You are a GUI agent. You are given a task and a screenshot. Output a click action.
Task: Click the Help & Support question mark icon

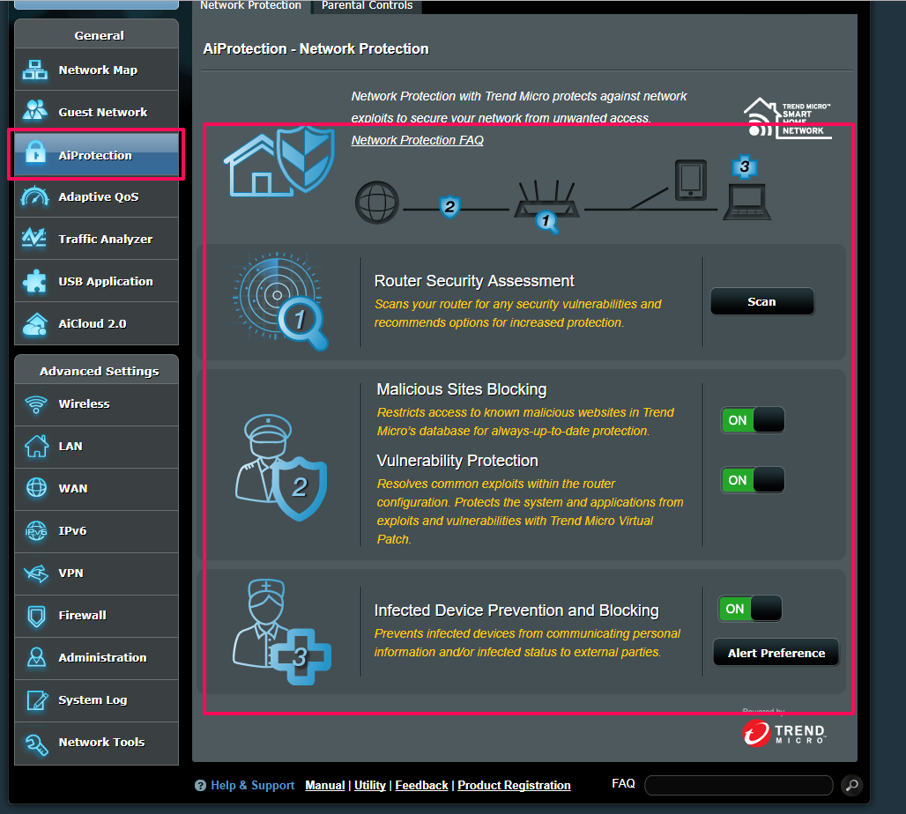200,786
